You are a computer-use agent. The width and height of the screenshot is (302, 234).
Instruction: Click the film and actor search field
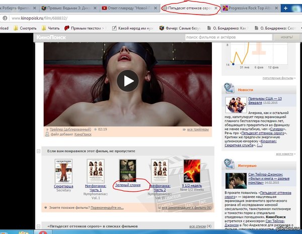point(216,37)
